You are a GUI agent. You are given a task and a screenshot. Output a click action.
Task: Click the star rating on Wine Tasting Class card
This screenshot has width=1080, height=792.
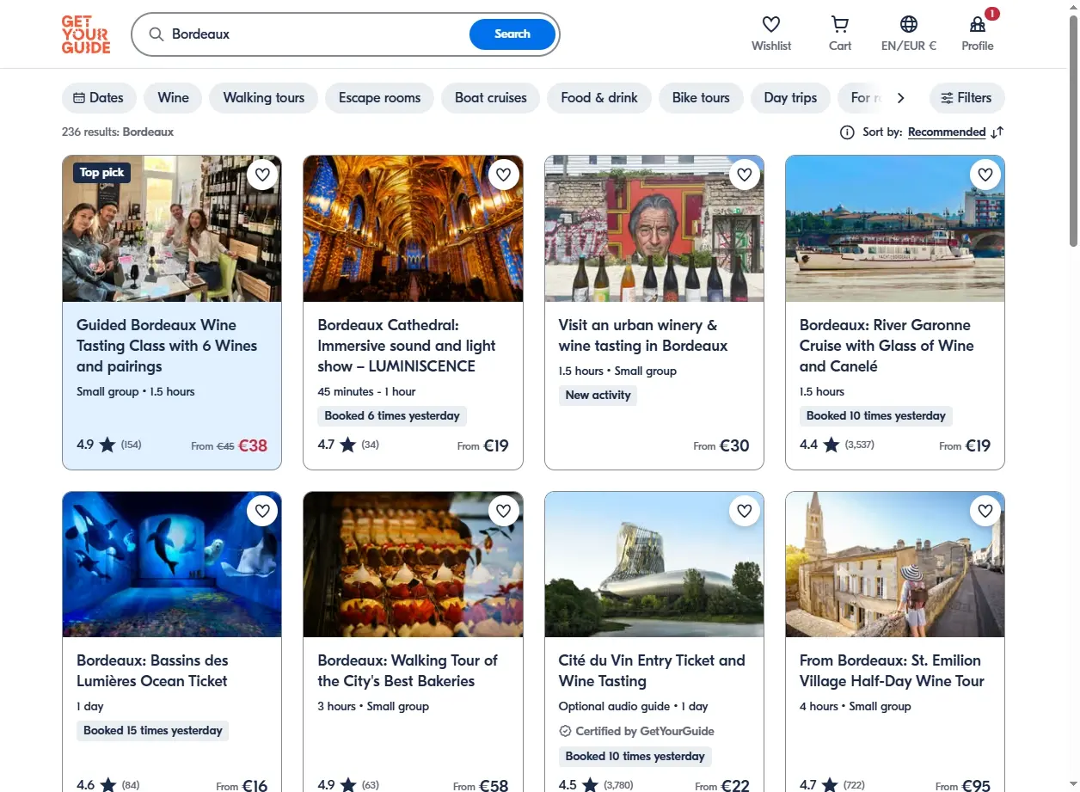107,445
